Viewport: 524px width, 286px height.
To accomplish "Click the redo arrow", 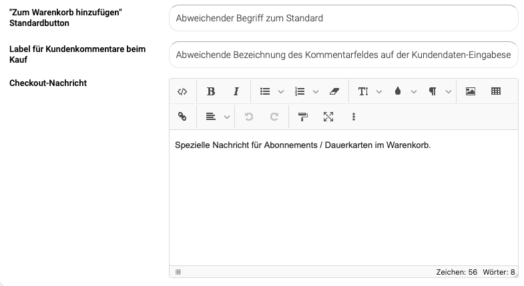I will [x=274, y=117].
